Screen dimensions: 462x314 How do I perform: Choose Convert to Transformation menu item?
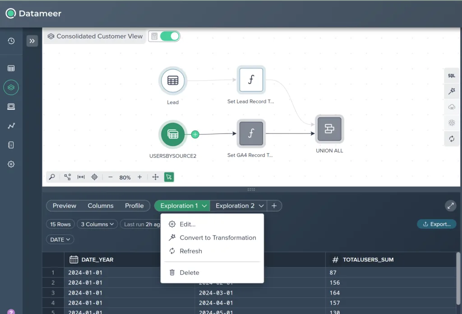pos(212,238)
